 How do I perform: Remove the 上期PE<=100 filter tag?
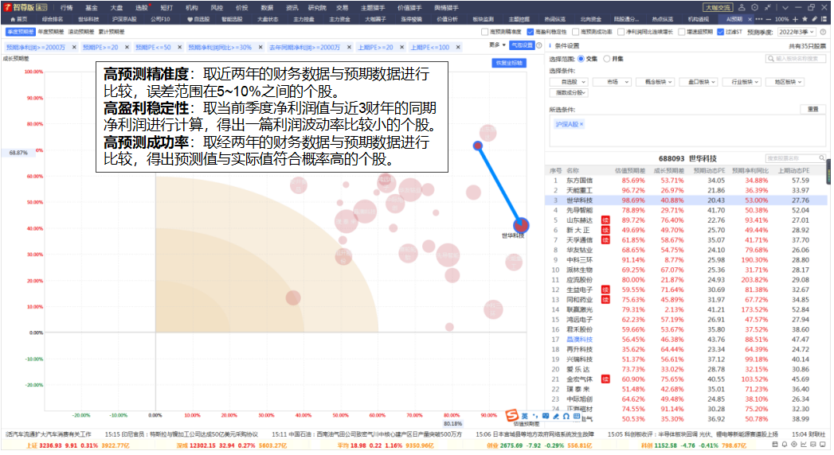459,47
